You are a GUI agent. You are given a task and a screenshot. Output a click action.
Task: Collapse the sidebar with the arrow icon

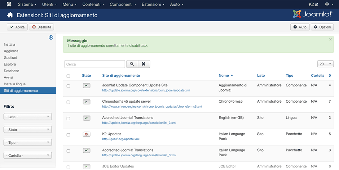point(51,37)
